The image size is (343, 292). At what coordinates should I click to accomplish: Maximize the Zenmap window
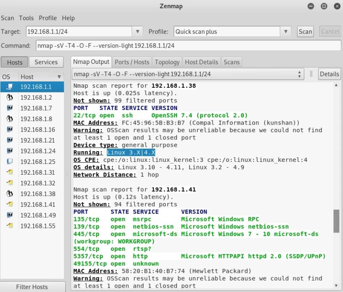pos(324,6)
